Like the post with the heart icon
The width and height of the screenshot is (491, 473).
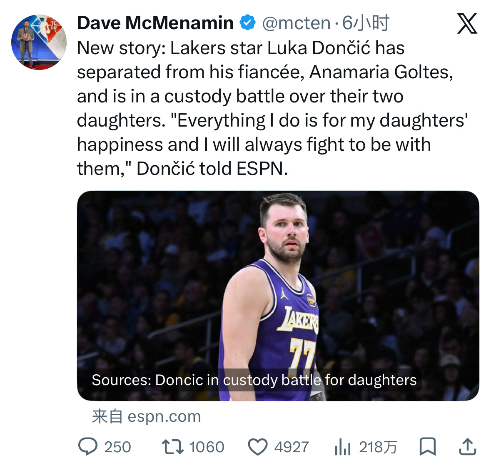tap(258, 447)
